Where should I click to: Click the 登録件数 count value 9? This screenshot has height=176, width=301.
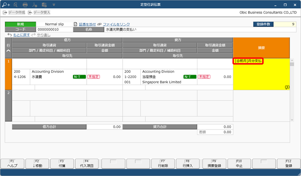(285, 24)
